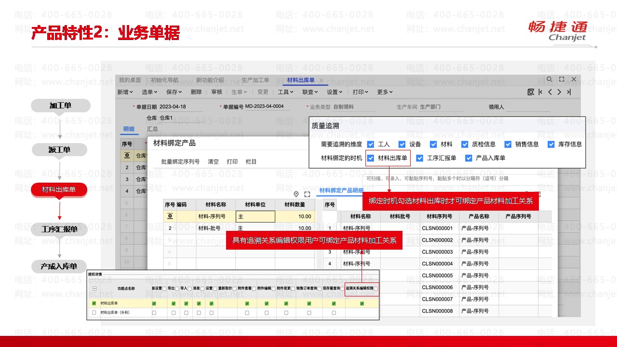
Task: Expand the 工具 dropdown
Action: pos(285,92)
